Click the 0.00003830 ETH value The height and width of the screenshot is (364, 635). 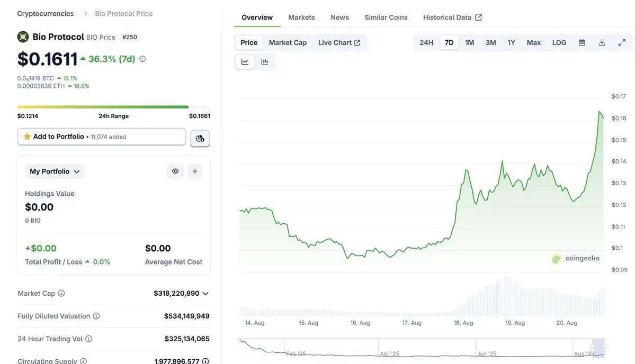(x=41, y=86)
